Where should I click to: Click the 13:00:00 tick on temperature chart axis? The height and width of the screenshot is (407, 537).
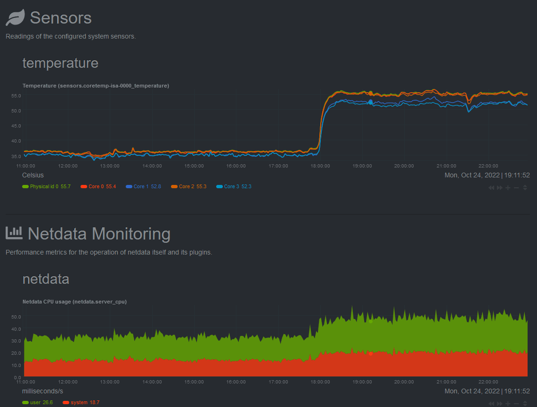pos(110,166)
